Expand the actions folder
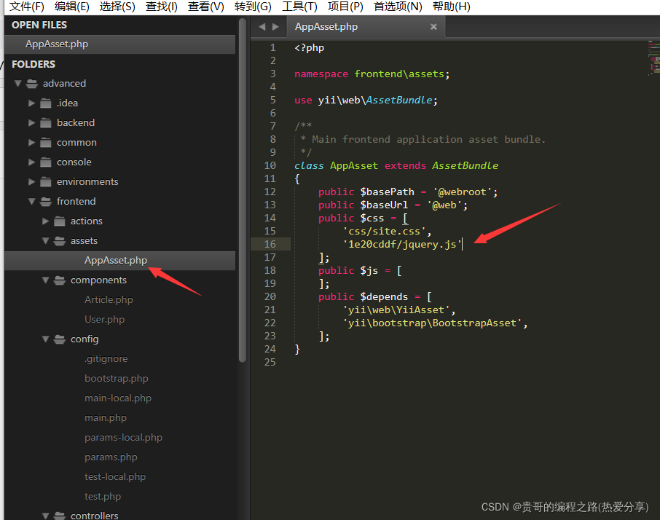660x520 pixels. (45, 221)
